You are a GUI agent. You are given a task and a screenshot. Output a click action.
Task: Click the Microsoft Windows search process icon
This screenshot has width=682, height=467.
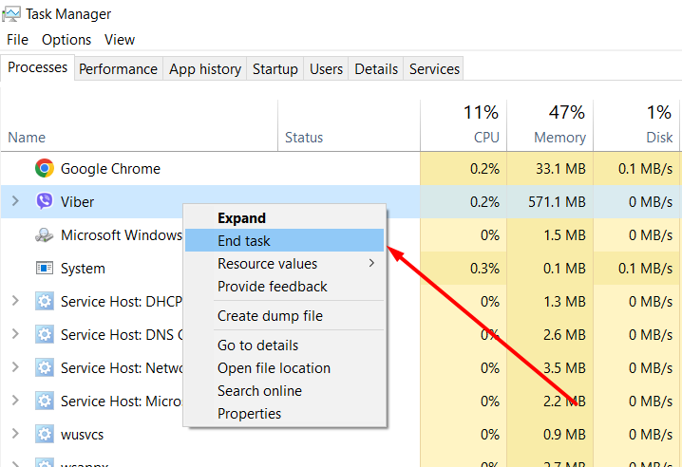[x=44, y=235]
